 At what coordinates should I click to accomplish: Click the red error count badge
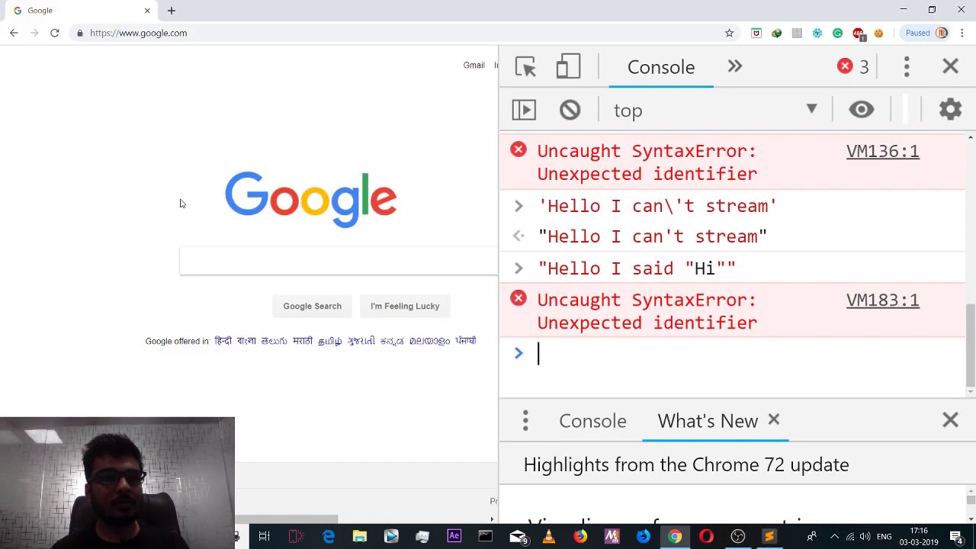tap(854, 67)
